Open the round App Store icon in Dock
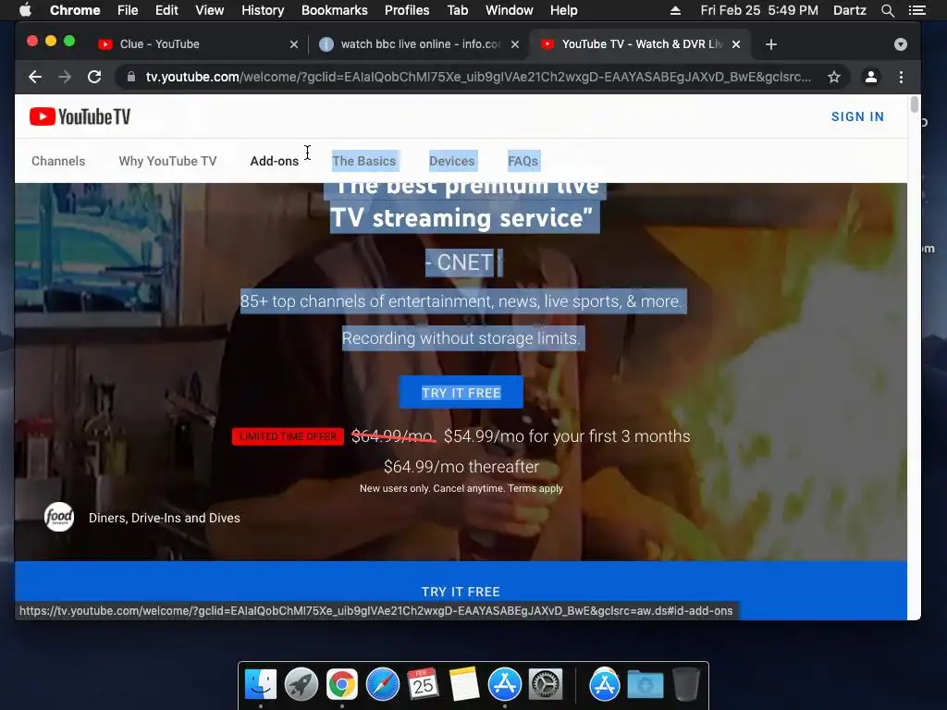947x710 pixels. 605,684
